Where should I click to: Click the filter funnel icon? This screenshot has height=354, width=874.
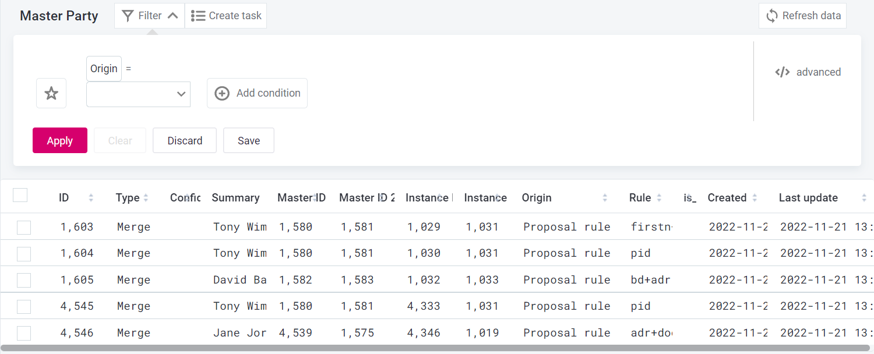pyautogui.click(x=127, y=15)
